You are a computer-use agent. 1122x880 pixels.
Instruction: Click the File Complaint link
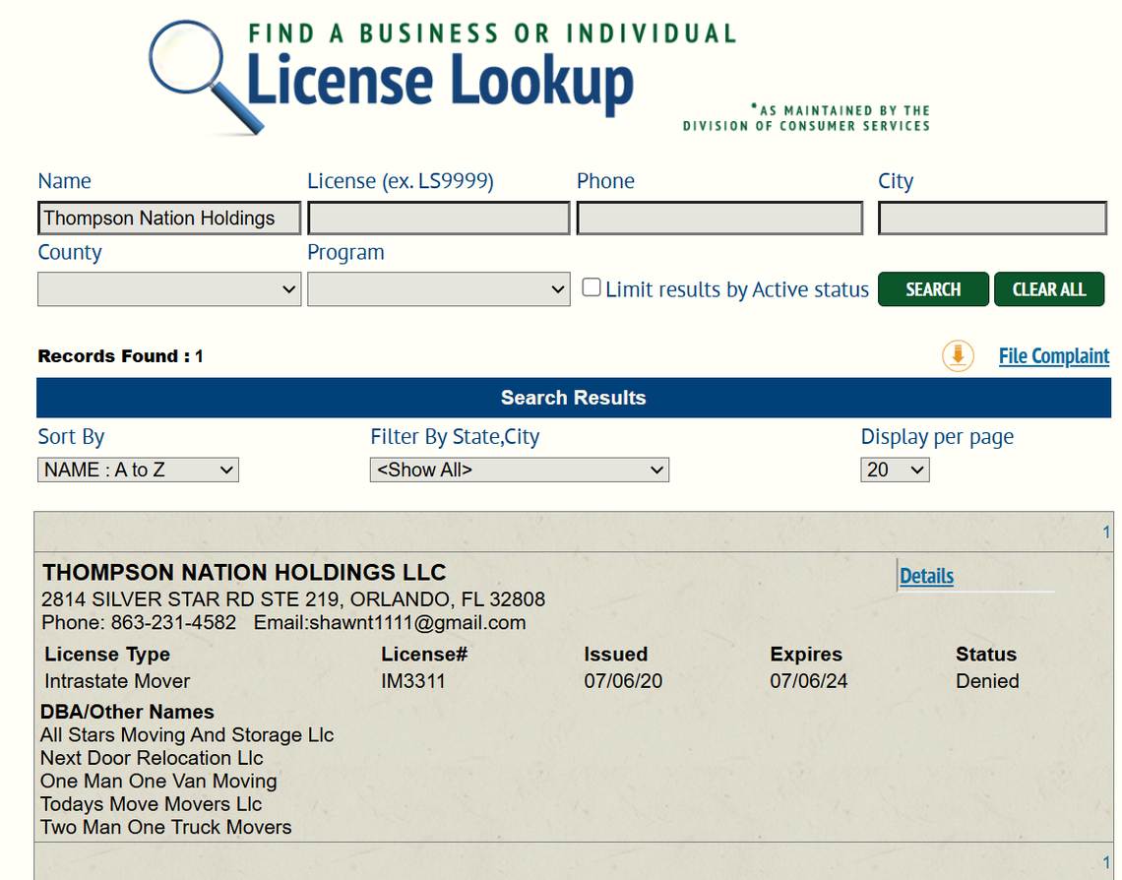1053,355
